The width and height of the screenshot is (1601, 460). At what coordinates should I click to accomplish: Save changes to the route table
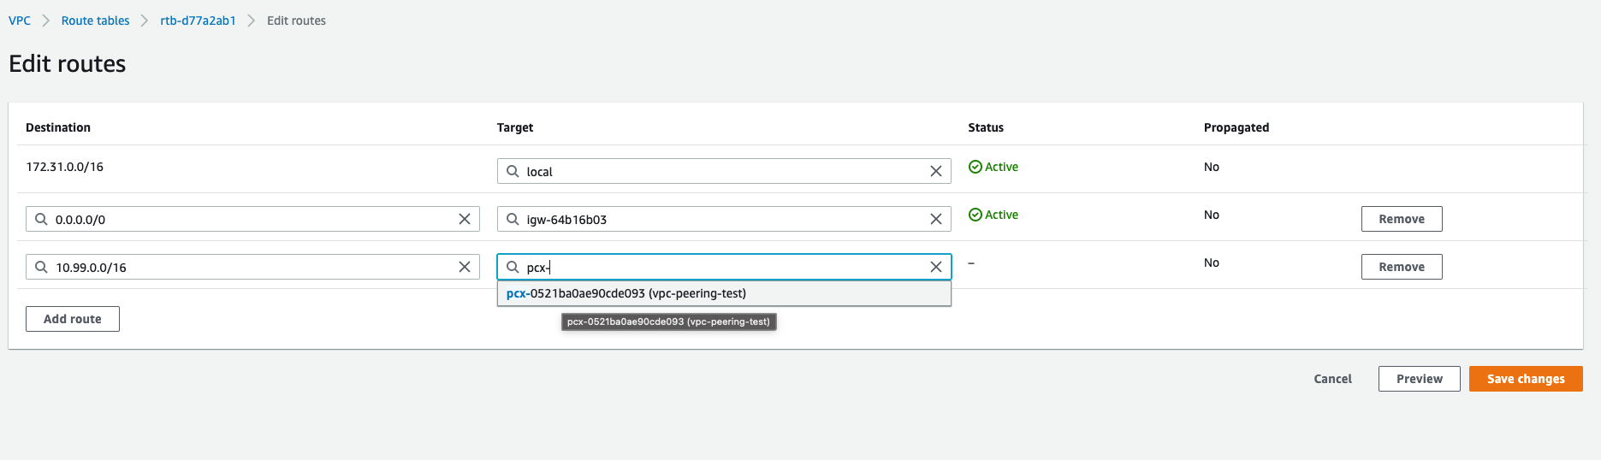tap(1526, 379)
